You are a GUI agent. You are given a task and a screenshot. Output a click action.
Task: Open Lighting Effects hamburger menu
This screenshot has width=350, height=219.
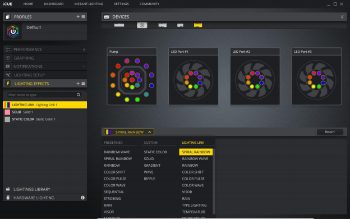coord(83,83)
